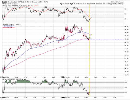Click the 47.50 label on the price axis
The image size is (130, 100).
coord(126,52)
